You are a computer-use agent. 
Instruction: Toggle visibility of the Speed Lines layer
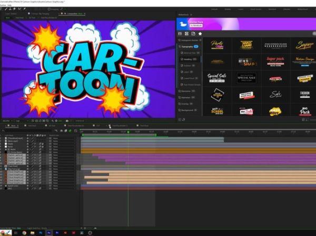pos(2,186)
